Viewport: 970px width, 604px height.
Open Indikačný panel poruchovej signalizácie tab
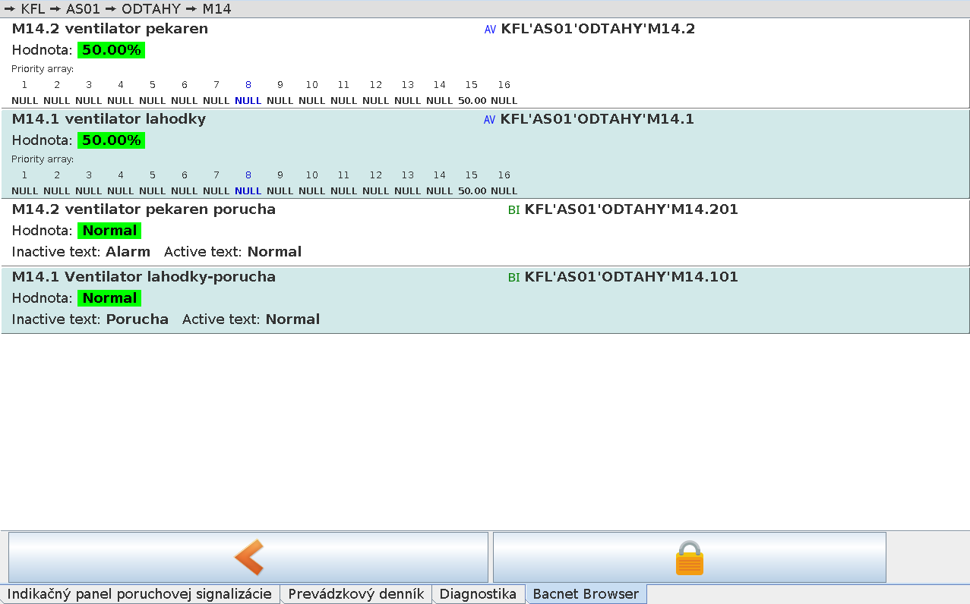pyautogui.click(x=140, y=594)
